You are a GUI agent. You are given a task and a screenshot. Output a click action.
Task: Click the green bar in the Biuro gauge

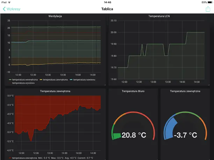116,135
